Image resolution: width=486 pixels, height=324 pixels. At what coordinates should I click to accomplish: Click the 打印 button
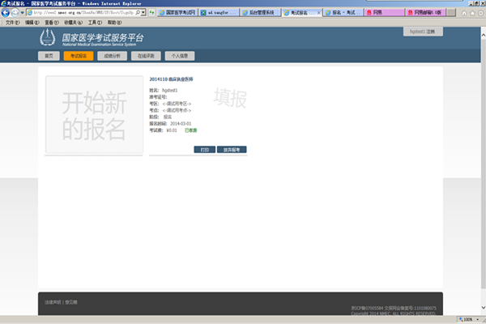204,150
